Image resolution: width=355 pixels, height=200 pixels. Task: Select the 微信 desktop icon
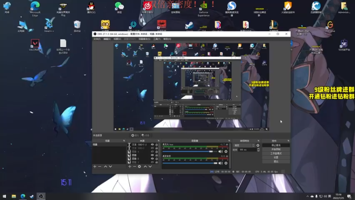point(119,8)
